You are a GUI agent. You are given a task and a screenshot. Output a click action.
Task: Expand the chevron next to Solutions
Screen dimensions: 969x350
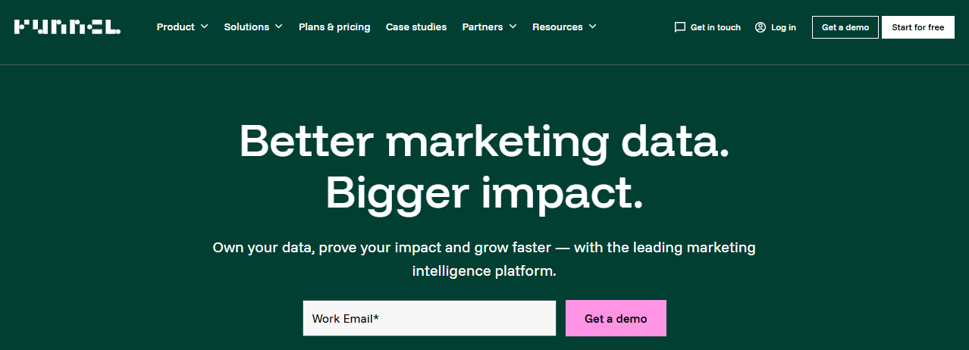278,27
